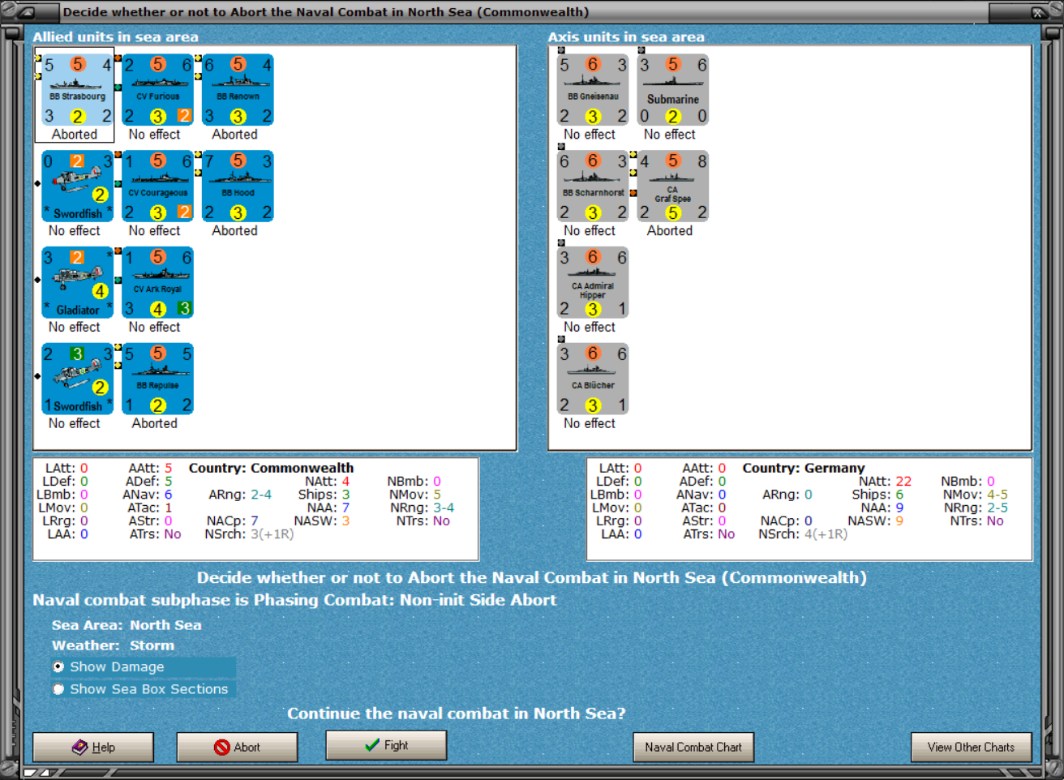
Task: Select the BB Scharnhorst Axis counter
Action: (593, 186)
